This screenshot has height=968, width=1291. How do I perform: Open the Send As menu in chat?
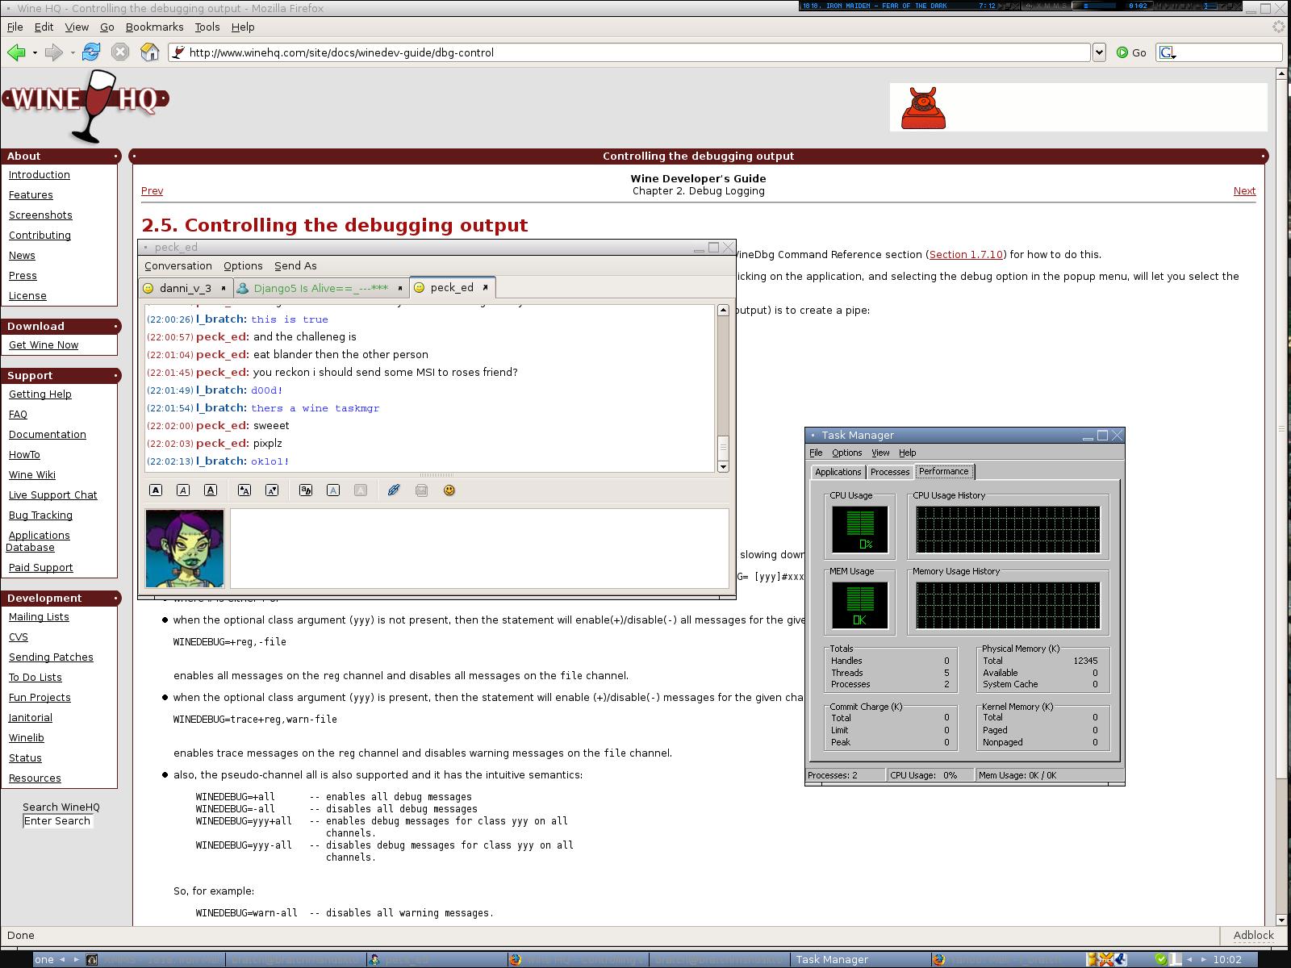point(295,265)
